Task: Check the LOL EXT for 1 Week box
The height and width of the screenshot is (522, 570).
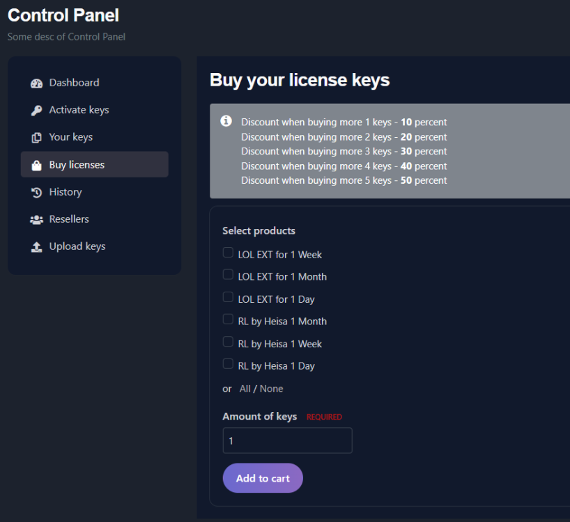Action: [228, 253]
